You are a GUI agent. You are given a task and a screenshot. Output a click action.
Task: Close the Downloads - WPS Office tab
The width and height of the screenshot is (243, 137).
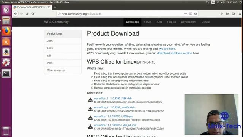point(49,7)
